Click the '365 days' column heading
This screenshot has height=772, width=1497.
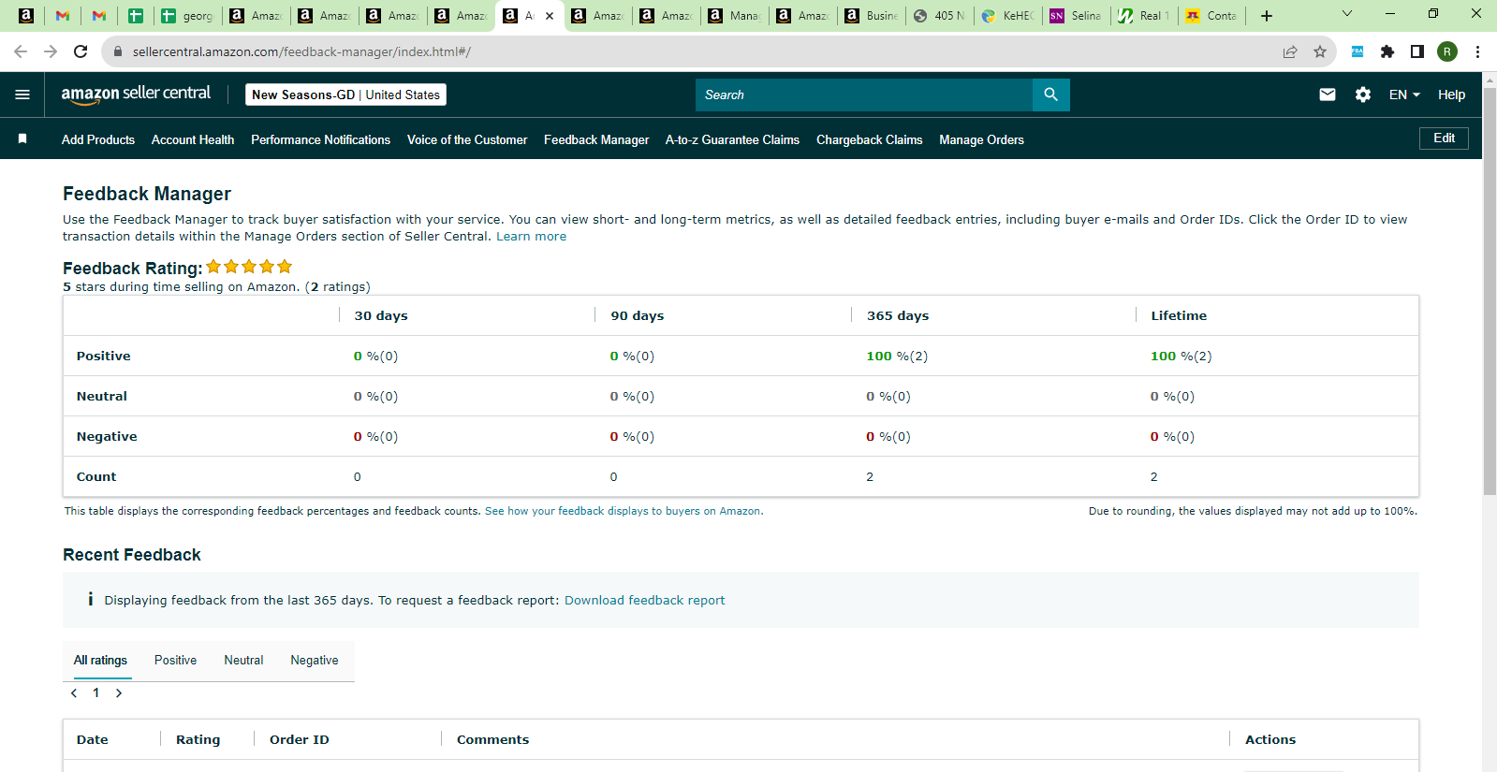898,315
